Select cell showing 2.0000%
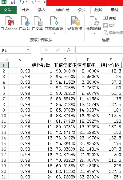This screenshot has height=180, width=123. 88,71
